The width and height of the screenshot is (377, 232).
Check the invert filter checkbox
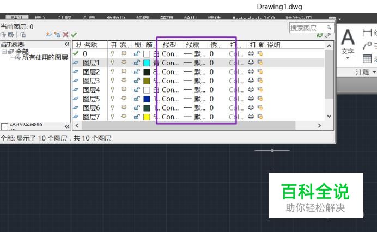point(4,126)
